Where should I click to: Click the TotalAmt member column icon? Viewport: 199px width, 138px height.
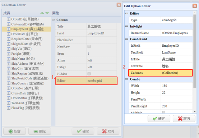[x=9, y=103]
